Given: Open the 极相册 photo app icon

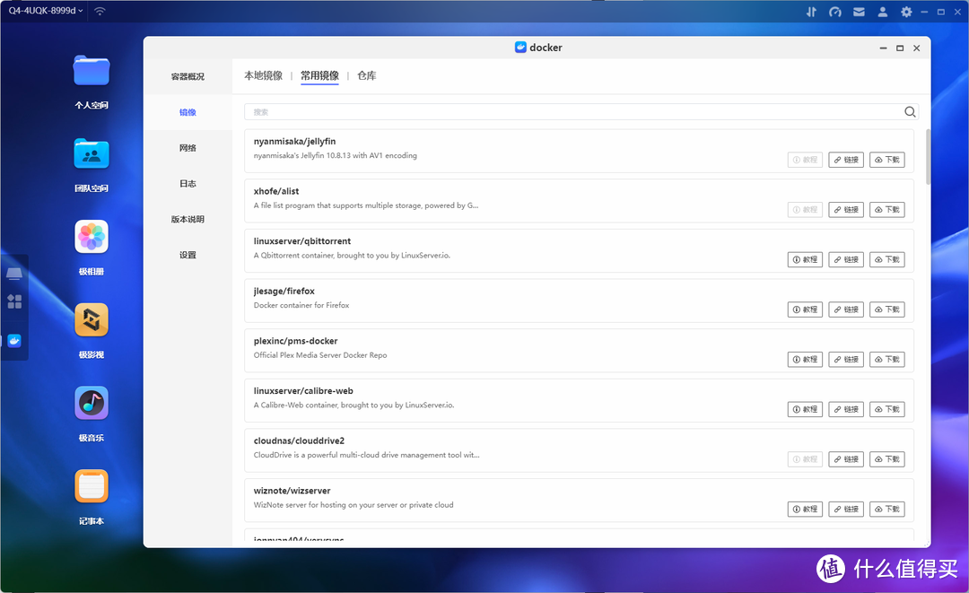Looking at the screenshot, I should pos(91,238).
